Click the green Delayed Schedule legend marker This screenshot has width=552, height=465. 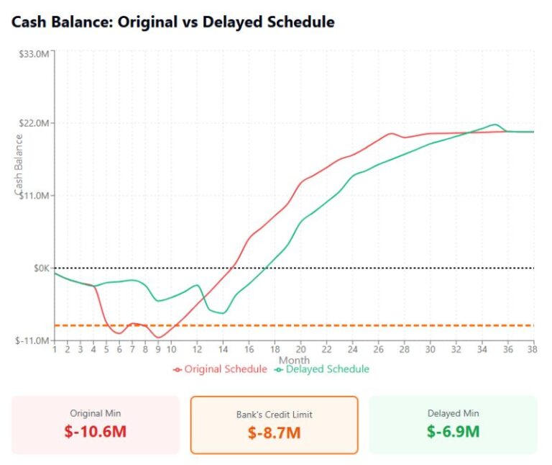279,369
